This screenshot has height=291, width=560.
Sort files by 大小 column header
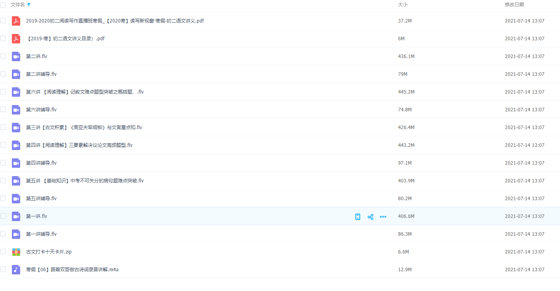click(x=402, y=5)
